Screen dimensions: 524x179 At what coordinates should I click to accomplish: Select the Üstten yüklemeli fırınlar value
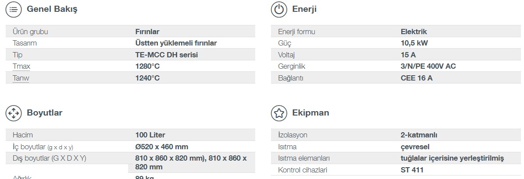click(x=176, y=43)
